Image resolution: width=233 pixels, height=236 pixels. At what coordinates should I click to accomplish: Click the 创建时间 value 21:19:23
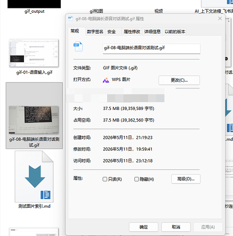[x=144, y=137]
